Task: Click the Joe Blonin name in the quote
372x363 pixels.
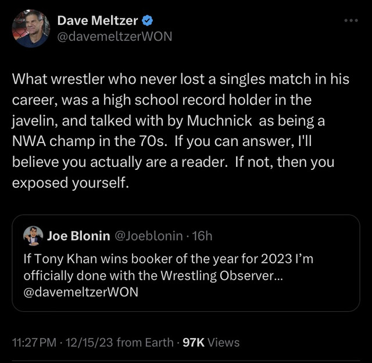Action: pyautogui.click(x=78, y=236)
